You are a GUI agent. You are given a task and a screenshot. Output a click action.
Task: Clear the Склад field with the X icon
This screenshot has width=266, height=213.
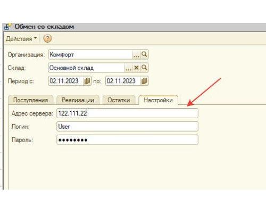coord(136,68)
